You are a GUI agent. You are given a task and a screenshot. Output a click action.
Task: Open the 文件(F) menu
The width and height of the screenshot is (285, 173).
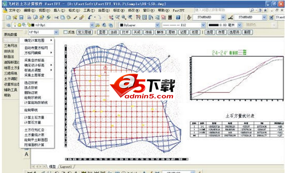[14, 10]
